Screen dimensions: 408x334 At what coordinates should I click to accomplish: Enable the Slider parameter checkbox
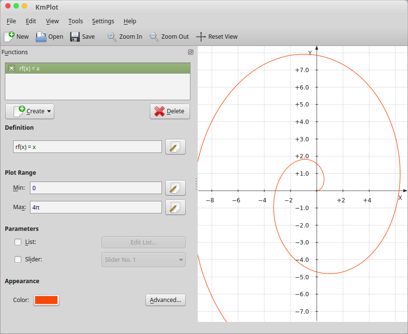click(18, 259)
